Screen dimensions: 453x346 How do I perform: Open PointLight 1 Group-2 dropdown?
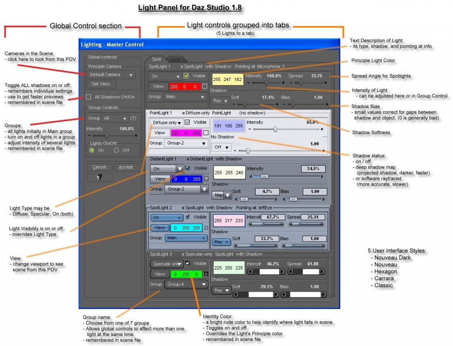coord(186,143)
